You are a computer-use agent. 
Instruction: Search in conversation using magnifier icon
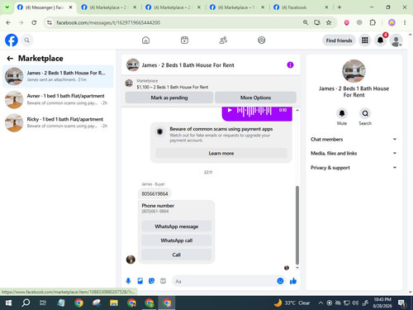pos(365,113)
